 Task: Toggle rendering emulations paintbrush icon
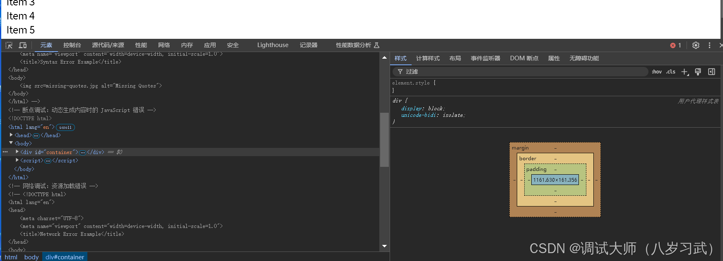698,72
